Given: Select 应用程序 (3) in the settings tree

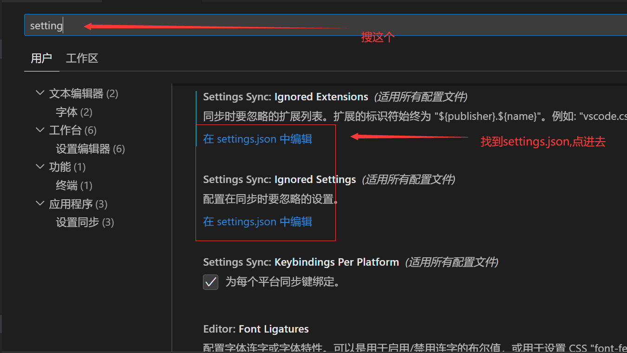Looking at the screenshot, I should (x=78, y=204).
